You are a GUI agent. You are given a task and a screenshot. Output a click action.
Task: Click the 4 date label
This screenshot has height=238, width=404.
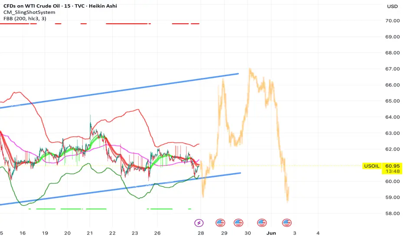pos(318,233)
